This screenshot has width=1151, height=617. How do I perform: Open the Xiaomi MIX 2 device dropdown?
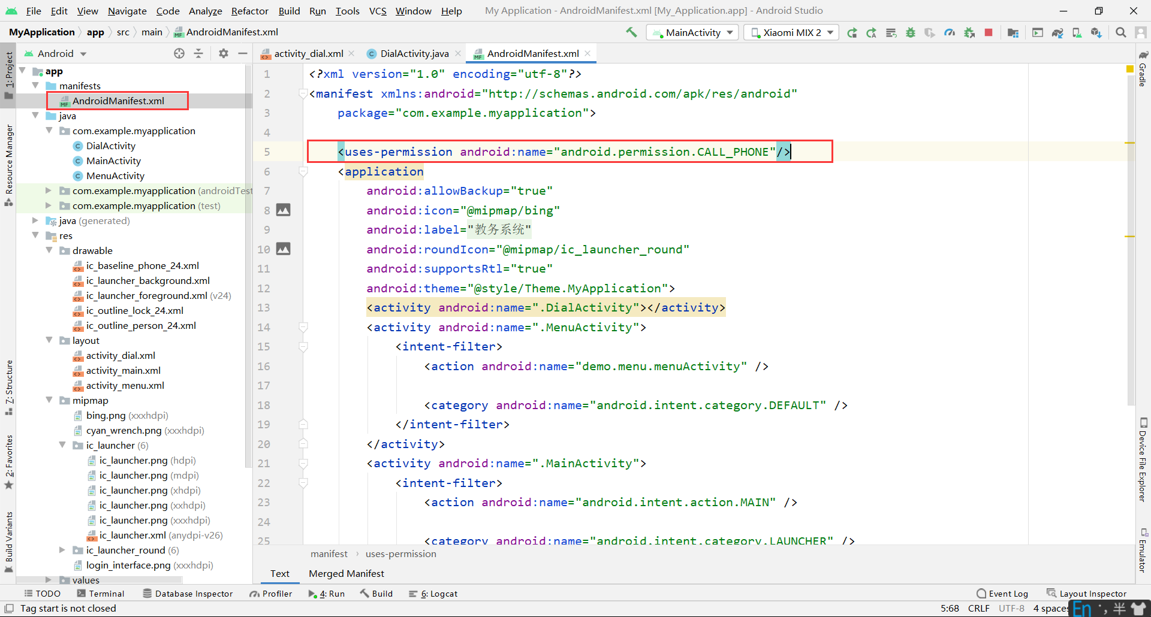click(790, 32)
